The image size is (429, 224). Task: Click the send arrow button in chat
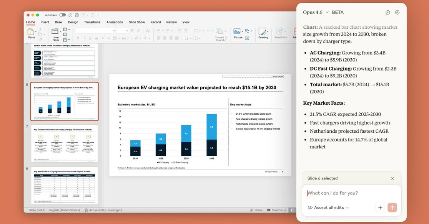pos(392,208)
